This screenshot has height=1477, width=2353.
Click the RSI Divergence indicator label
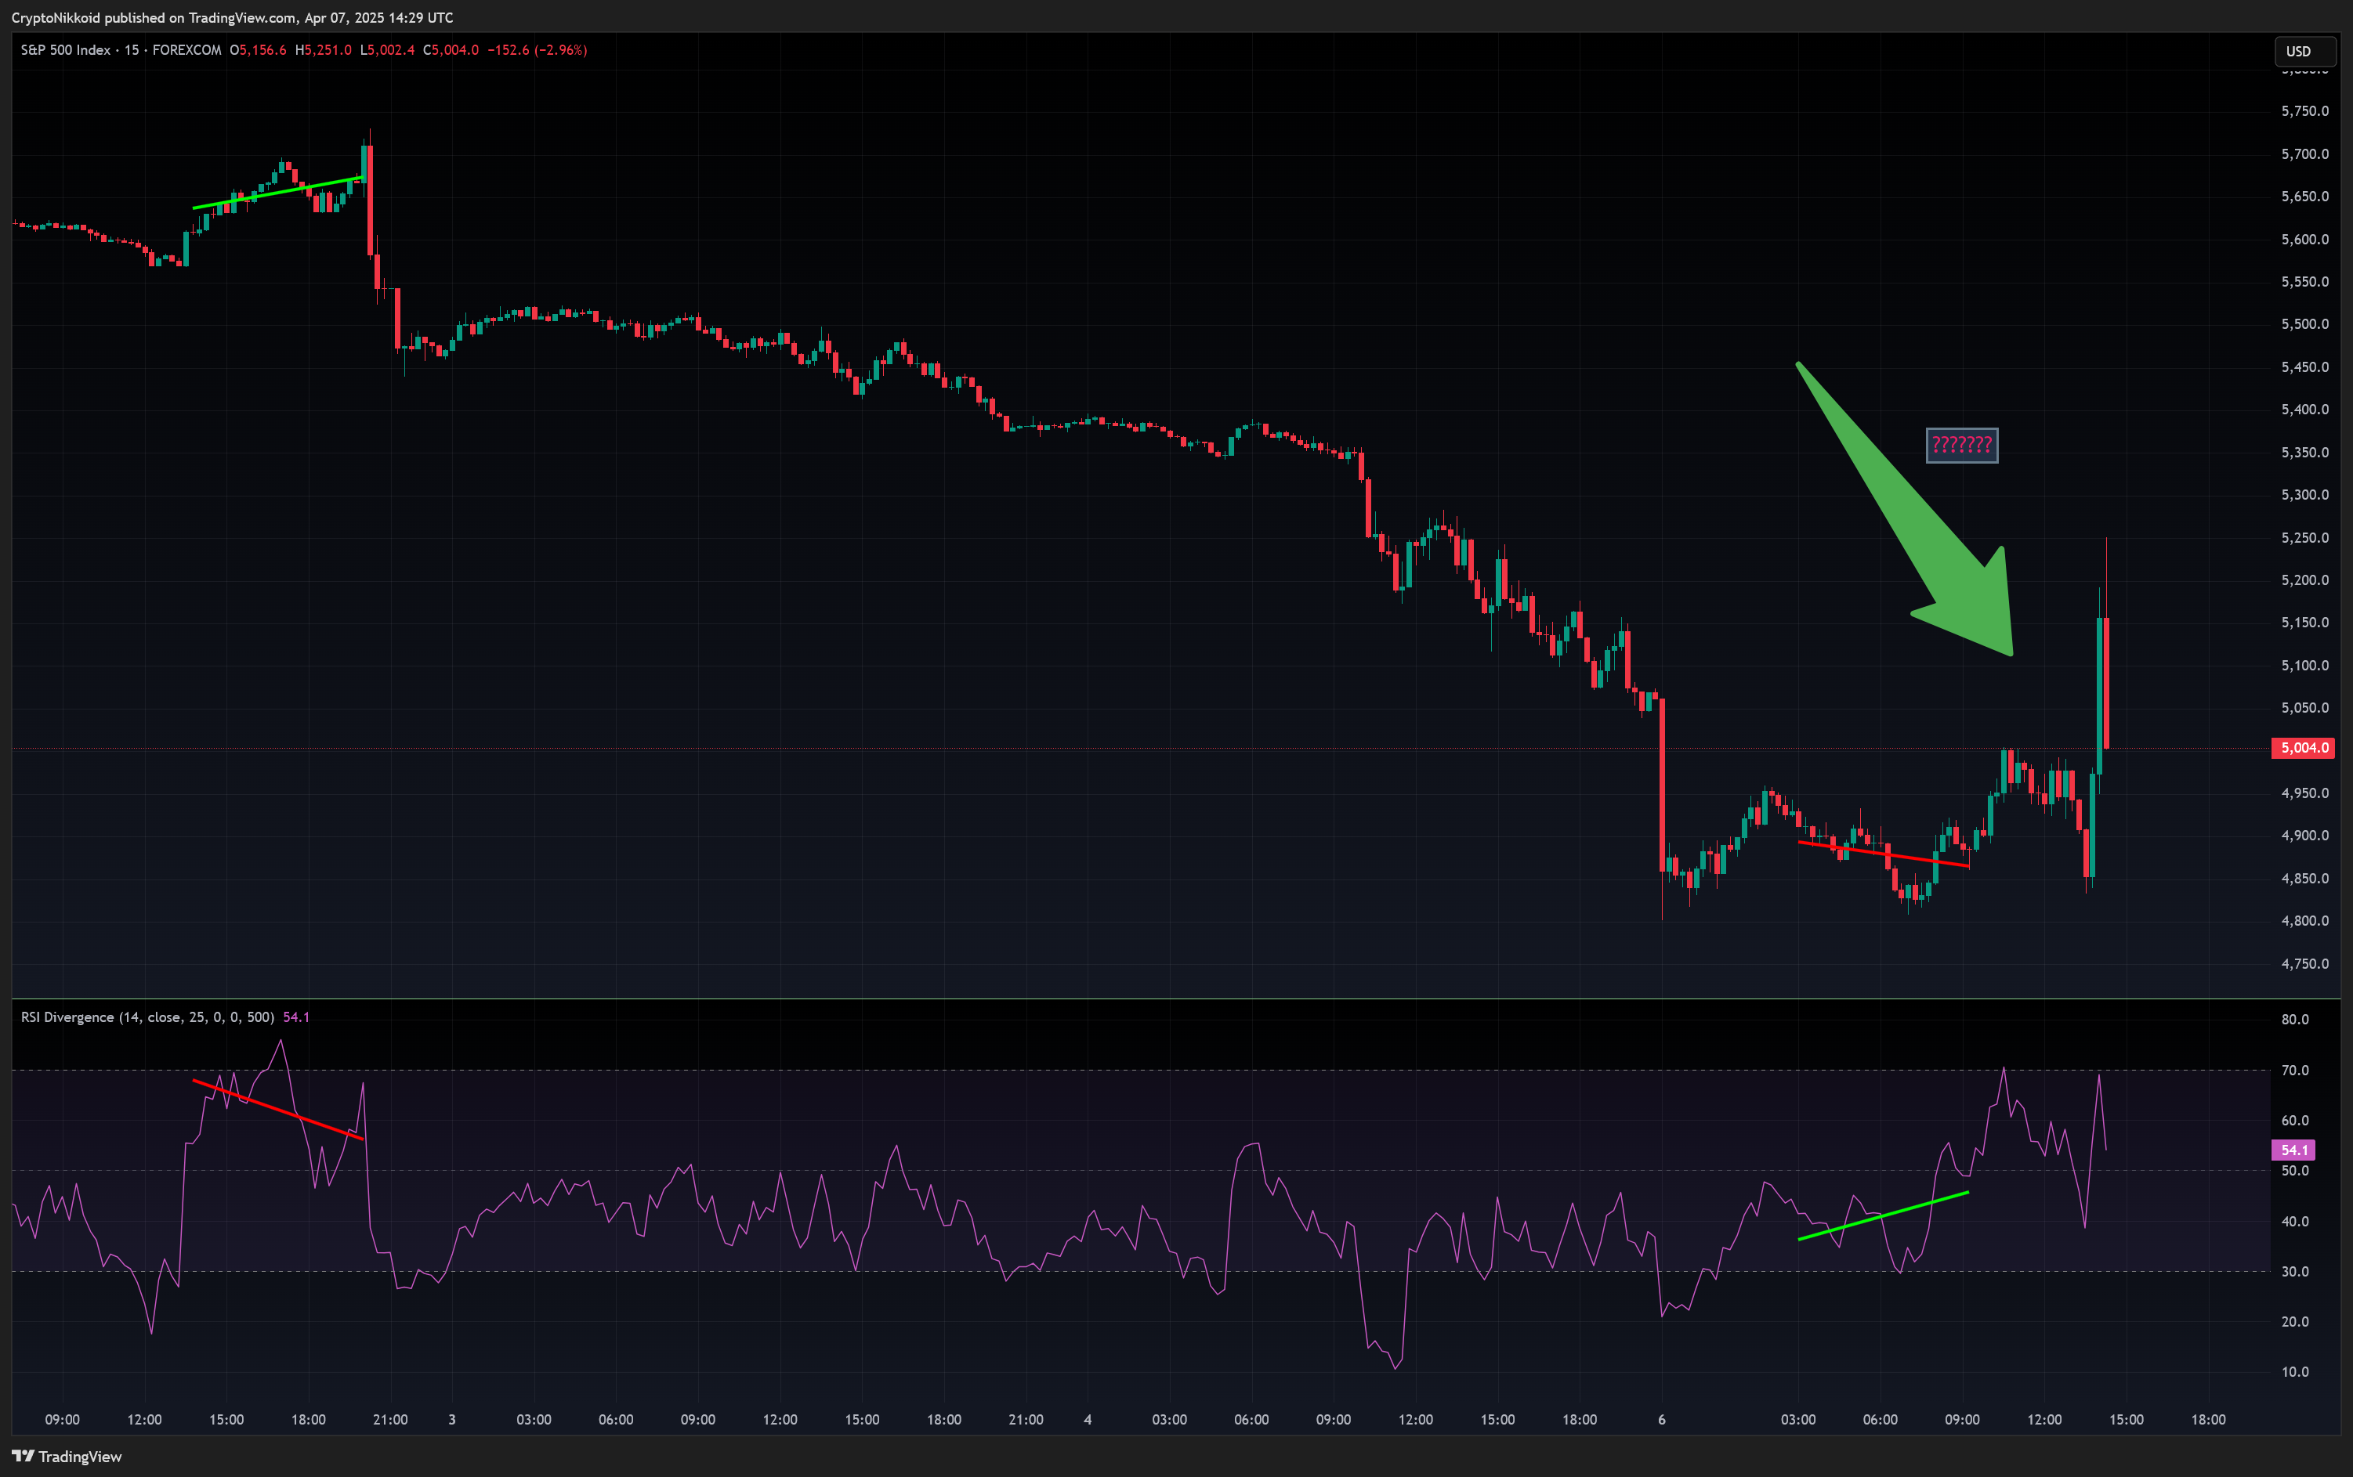coord(147,1017)
